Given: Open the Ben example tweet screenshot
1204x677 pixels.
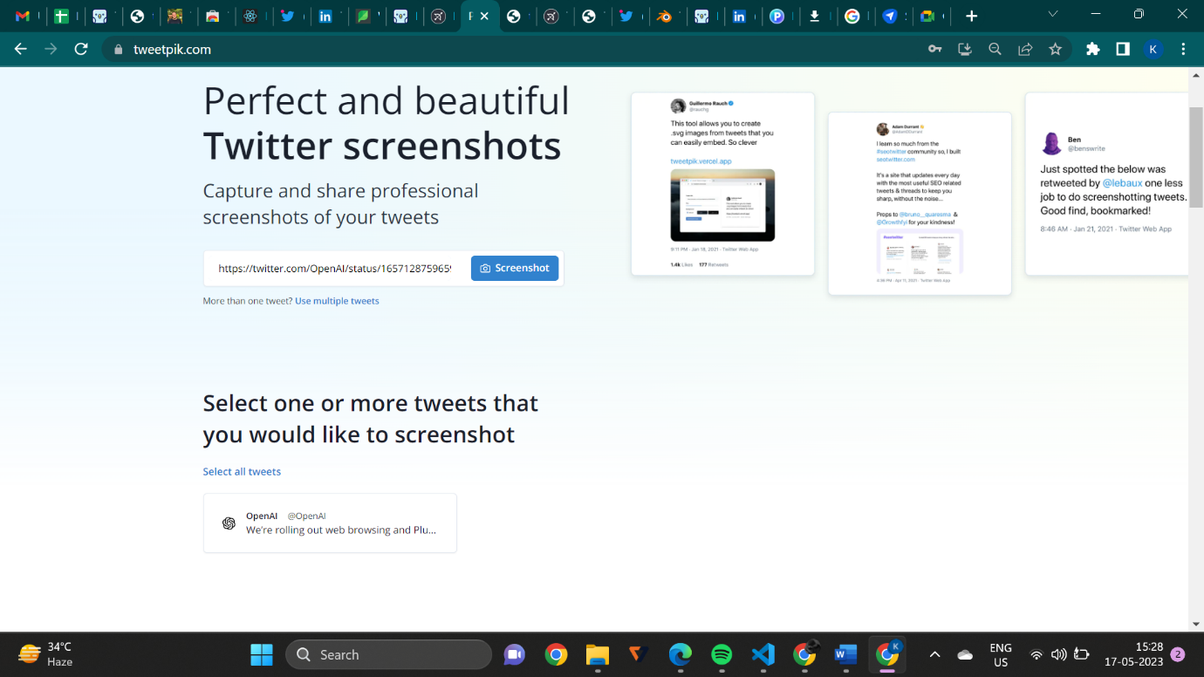Looking at the screenshot, I should tap(1106, 184).
